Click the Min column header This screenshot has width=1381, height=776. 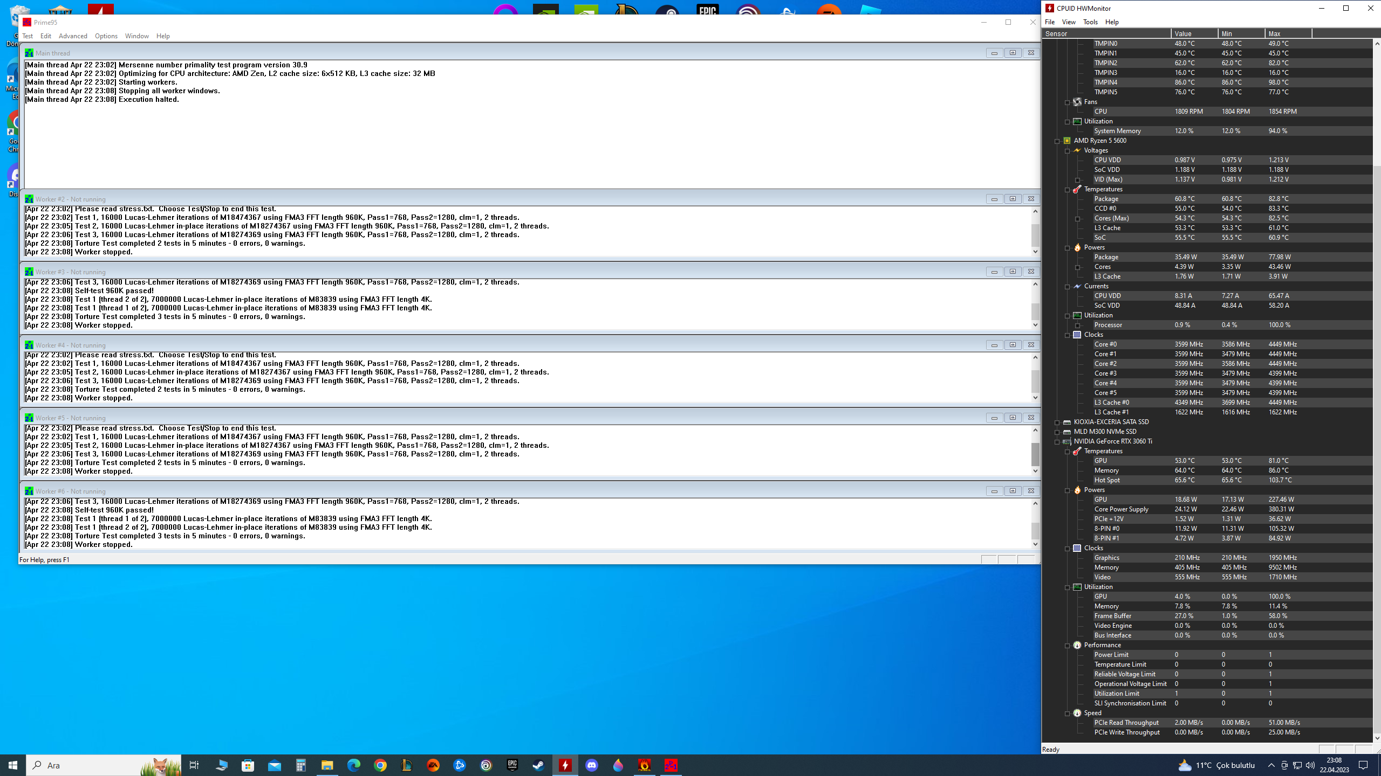(1241, 33)
